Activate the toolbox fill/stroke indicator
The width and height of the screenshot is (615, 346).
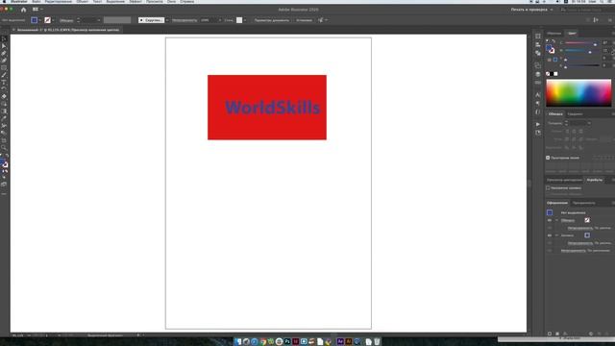click(4, 163)
